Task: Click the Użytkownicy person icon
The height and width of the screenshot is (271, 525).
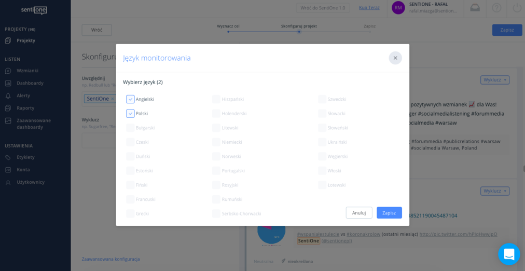Action: click(x=8, y=182)
